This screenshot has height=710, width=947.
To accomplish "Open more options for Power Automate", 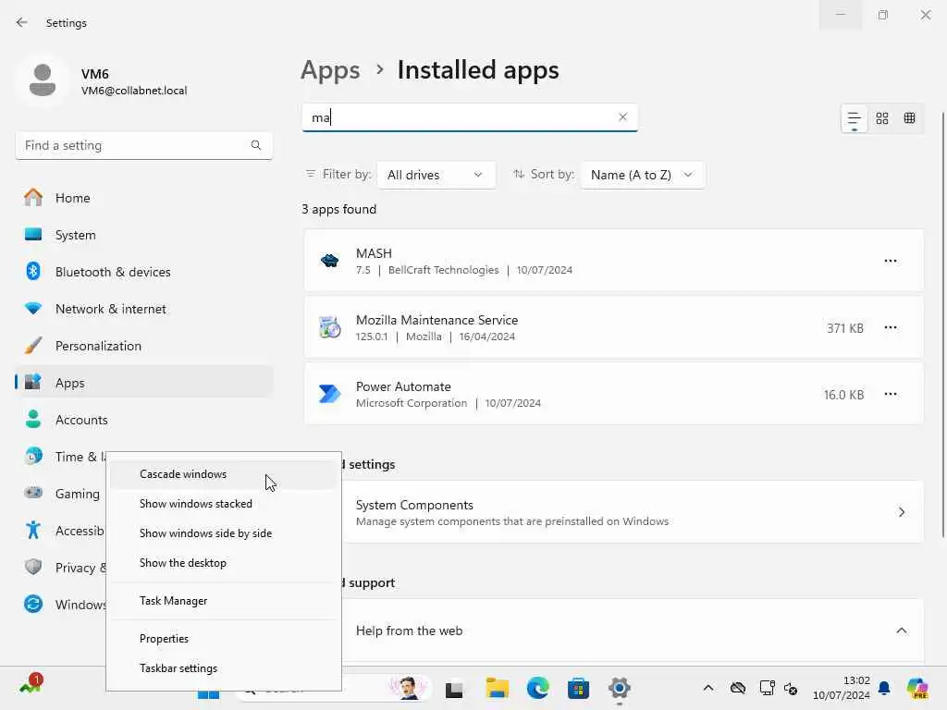I will [891, 394].
